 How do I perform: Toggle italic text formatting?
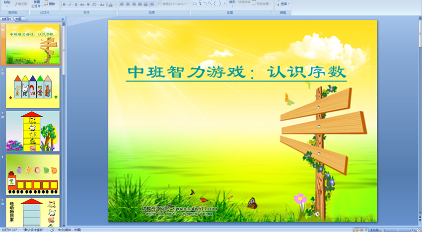pyautogui.click(x=70, y=4)
